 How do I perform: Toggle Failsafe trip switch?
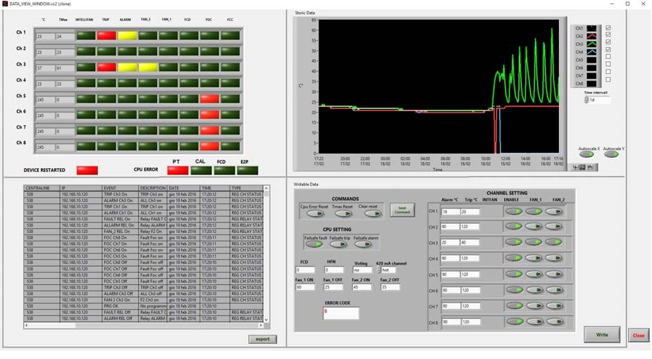click(x=338, y=244)
